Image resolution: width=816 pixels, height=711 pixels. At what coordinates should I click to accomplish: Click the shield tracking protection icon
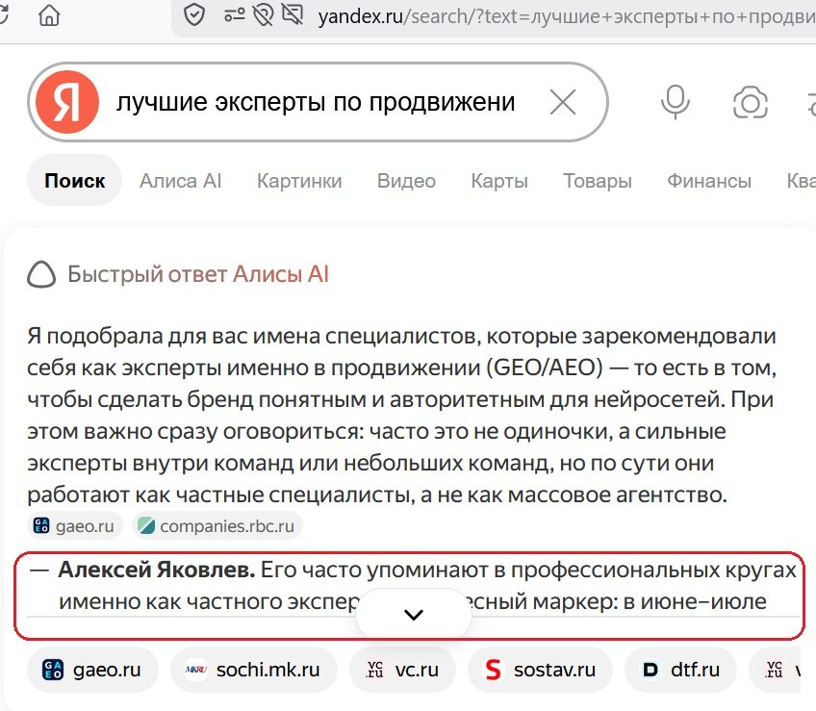[x=194, y=15]
